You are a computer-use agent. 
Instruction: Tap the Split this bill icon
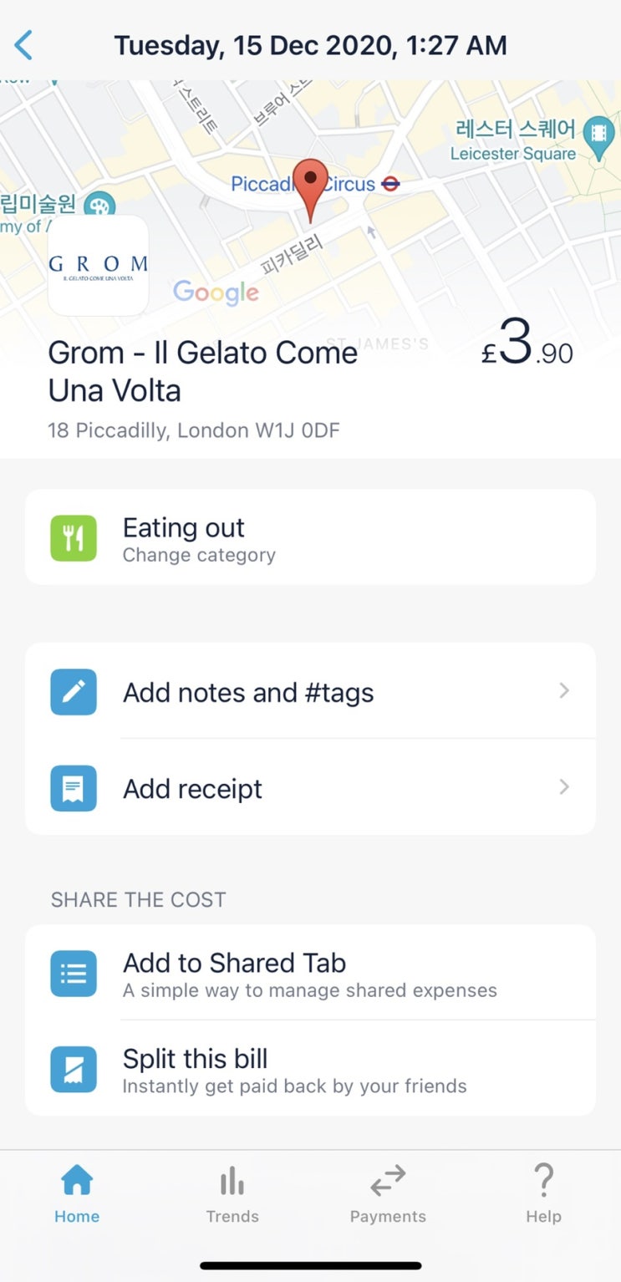coord(74,1070)
